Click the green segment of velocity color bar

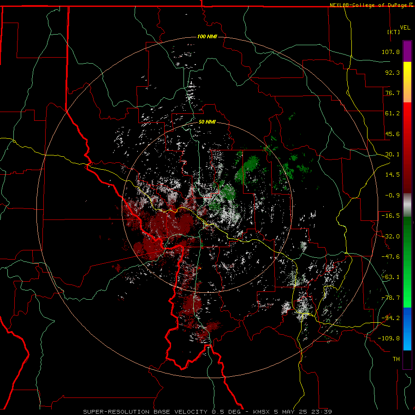(x=407, y=262)
